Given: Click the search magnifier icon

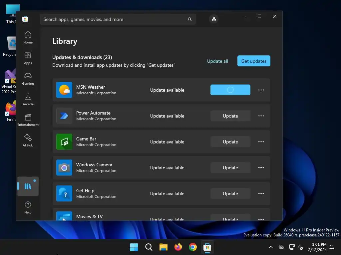Looking at the screenshot, I should [x=189, y=19].
